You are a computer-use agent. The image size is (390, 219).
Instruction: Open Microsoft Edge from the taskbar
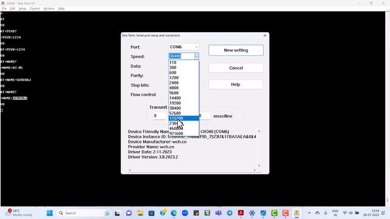pos(174,213)
